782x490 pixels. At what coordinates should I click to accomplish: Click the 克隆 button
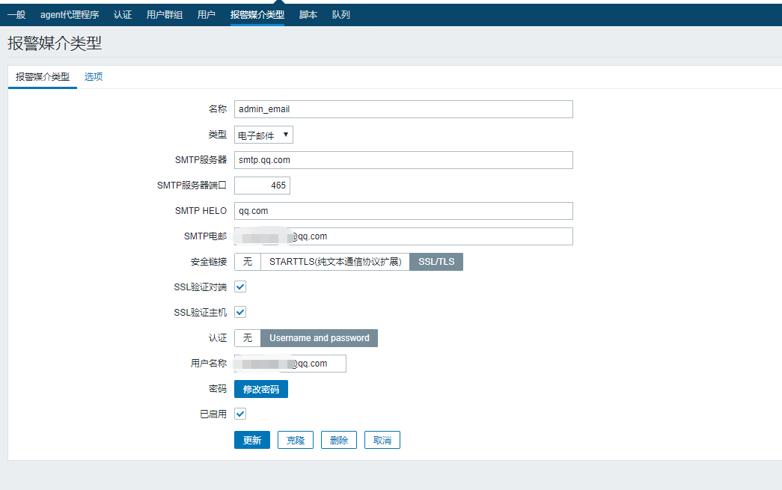click(296, 440)
